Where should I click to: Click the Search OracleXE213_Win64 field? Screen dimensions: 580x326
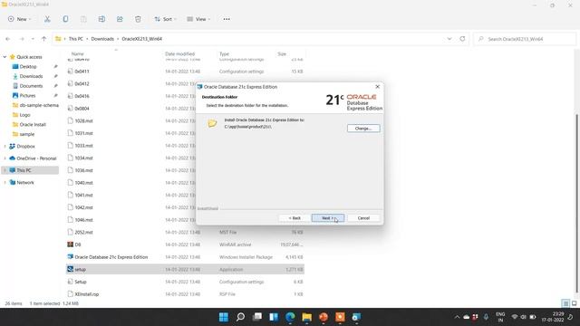(x=525, y=39)
